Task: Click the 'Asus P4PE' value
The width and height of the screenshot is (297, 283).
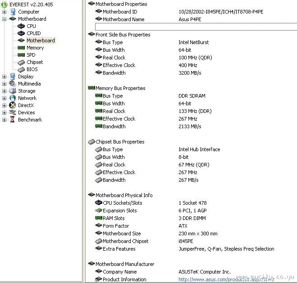Action: pos(190,19)
